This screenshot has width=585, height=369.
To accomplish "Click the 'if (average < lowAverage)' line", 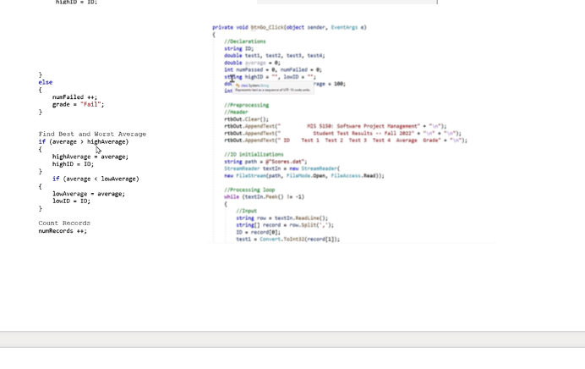I will [x=96, y=179].
